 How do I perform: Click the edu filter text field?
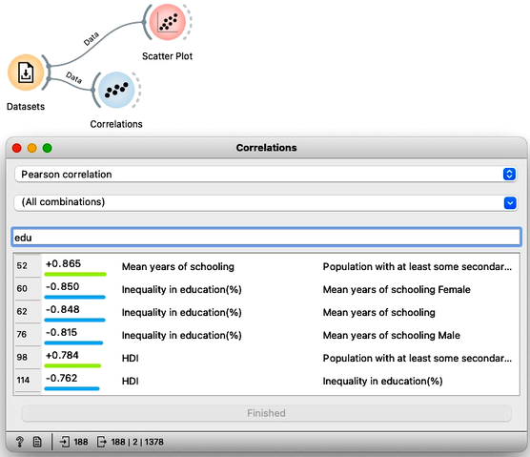tap(266, 238)
